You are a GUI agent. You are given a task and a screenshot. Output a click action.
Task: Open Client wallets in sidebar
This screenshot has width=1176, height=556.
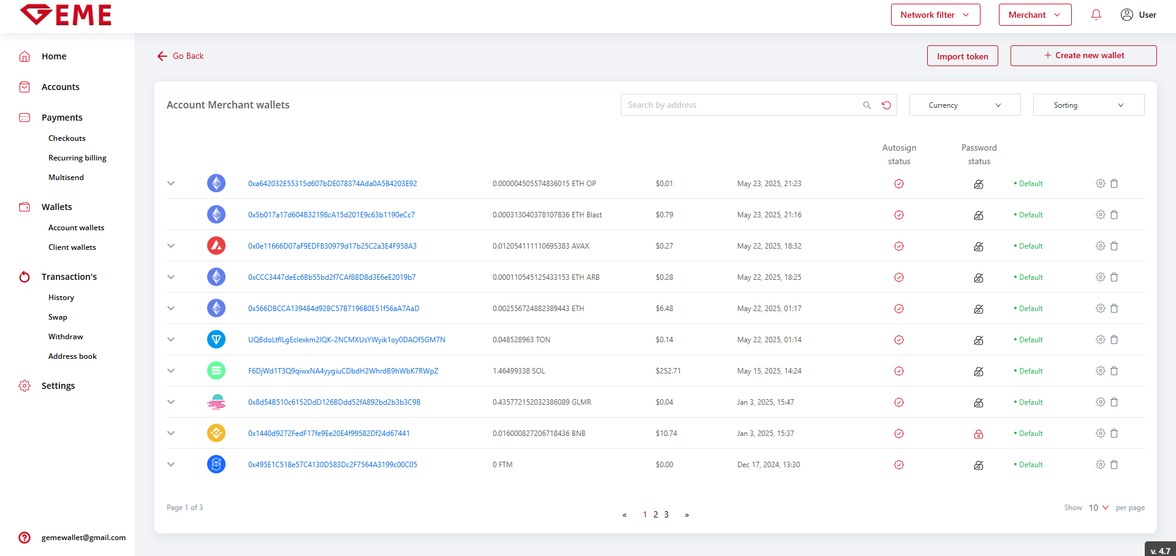(x=72, y=247)
